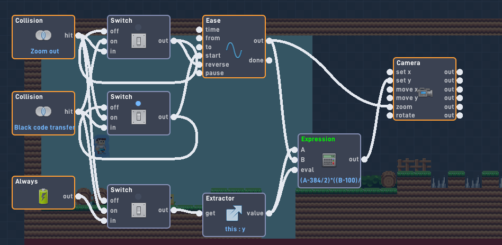Click the top Switch out port
The width and height of the screenshot is (502, 245).
coord(174,41)
